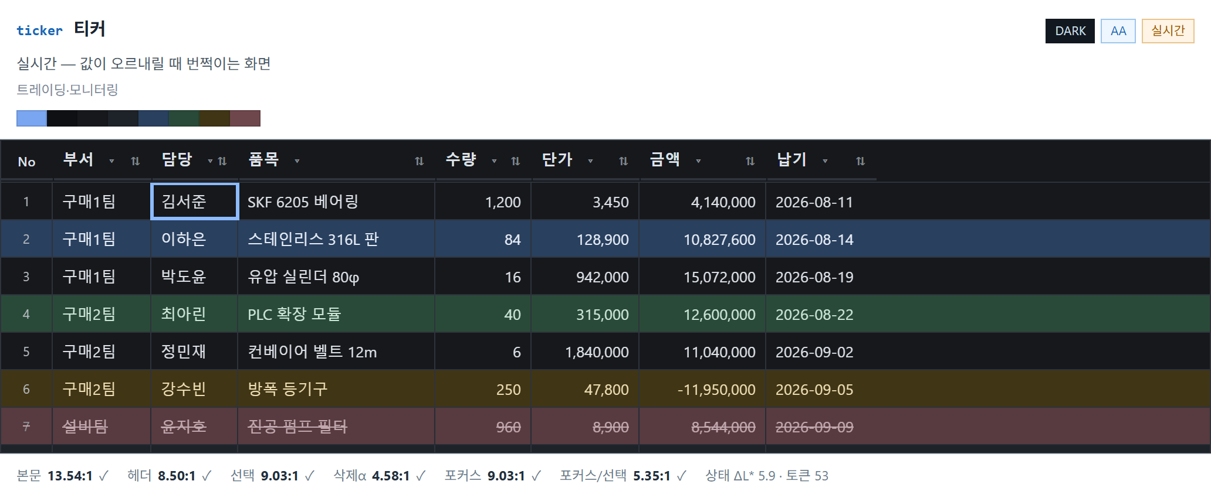Select the focused cell 김서준
The width and height of the screenshot is (1211, 498).
(x=195, y=202)
